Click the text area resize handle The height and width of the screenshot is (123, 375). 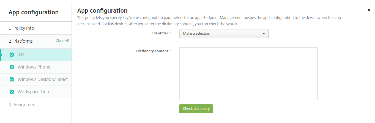click(x=316, y=99)
